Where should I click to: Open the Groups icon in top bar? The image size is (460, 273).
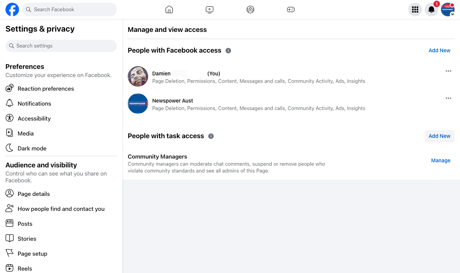coord(250,10)
